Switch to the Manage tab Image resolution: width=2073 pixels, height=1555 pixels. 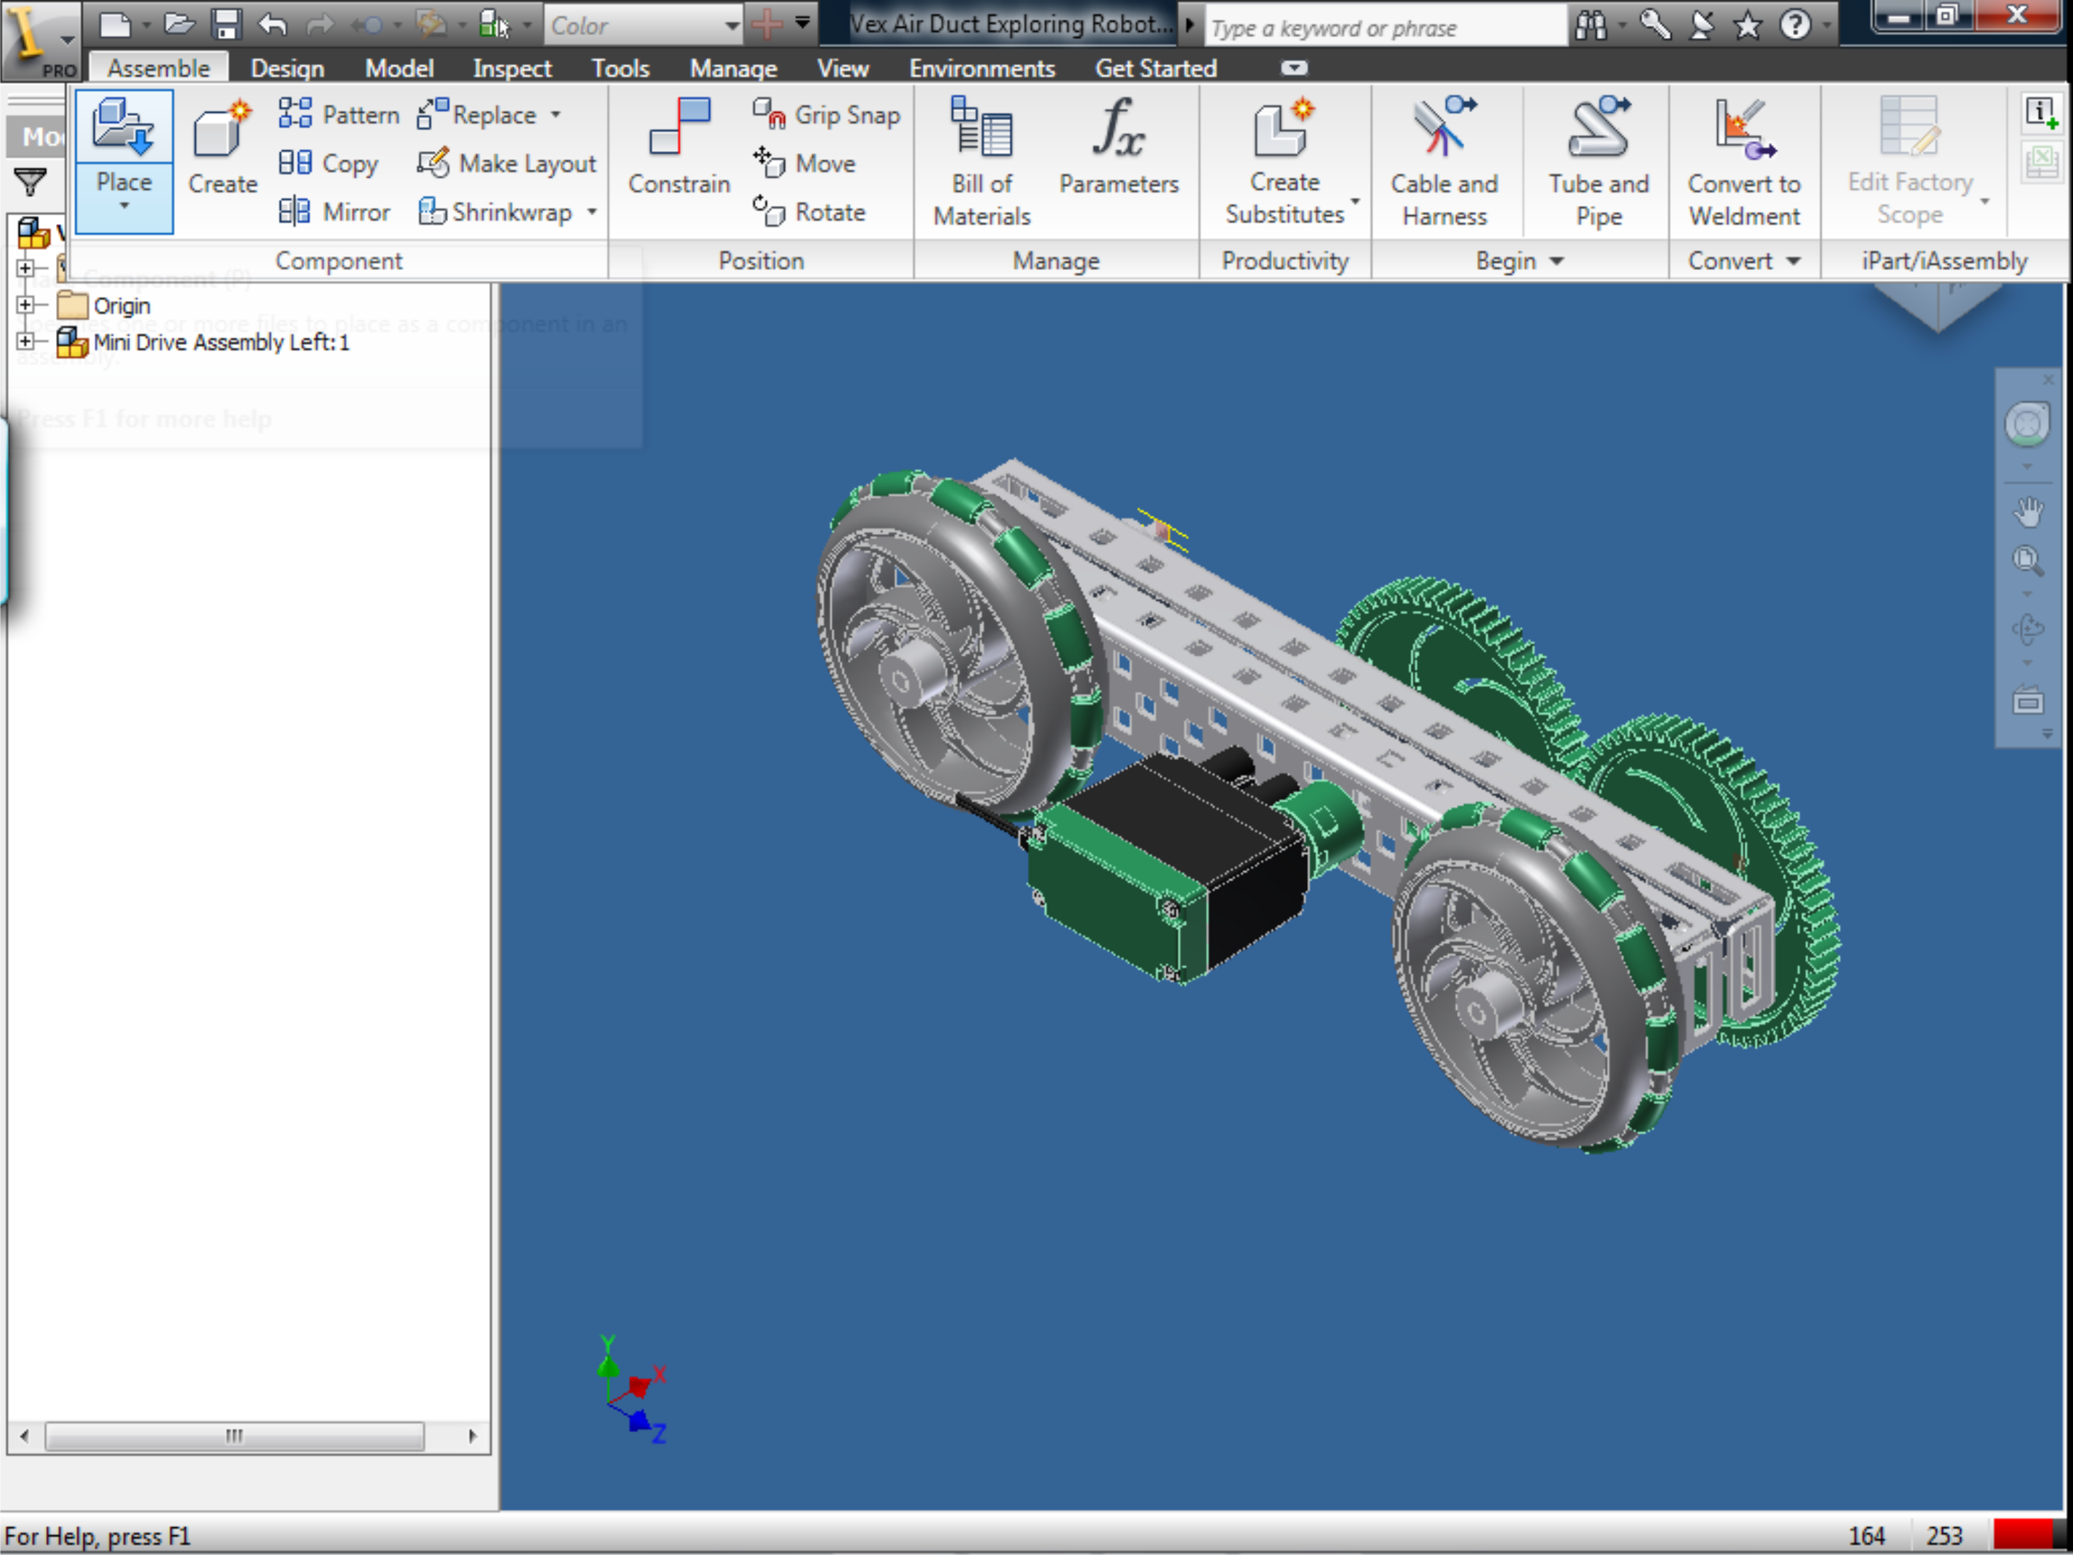pos(733,69)
